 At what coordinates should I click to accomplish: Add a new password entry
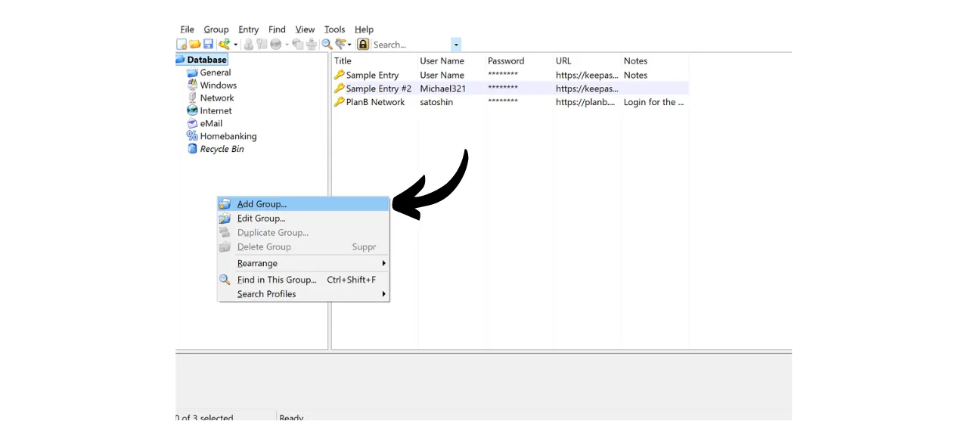tap(224, 44)
